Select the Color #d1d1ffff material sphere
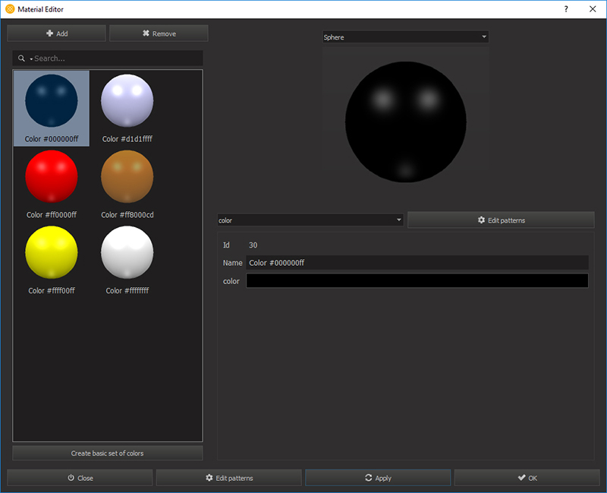Screen dimensions: 607x493 (127, 108)
